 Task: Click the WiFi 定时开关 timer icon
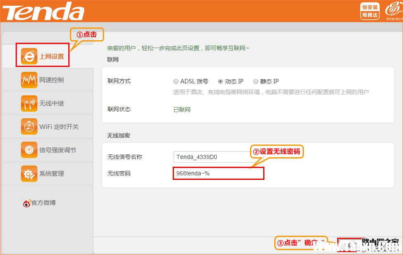pos(29,126)
